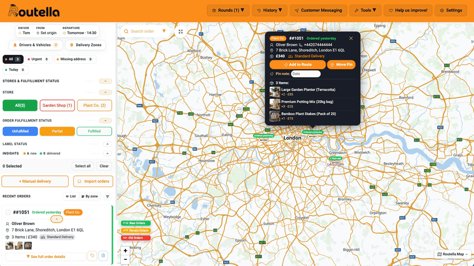474x266 pixels.
Task: Switch recent orders to List view
Action: [71, 196]
